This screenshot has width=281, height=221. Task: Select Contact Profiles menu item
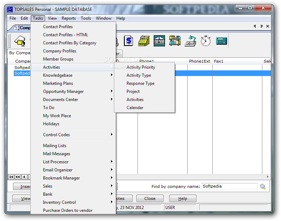(x=73, y=27)
